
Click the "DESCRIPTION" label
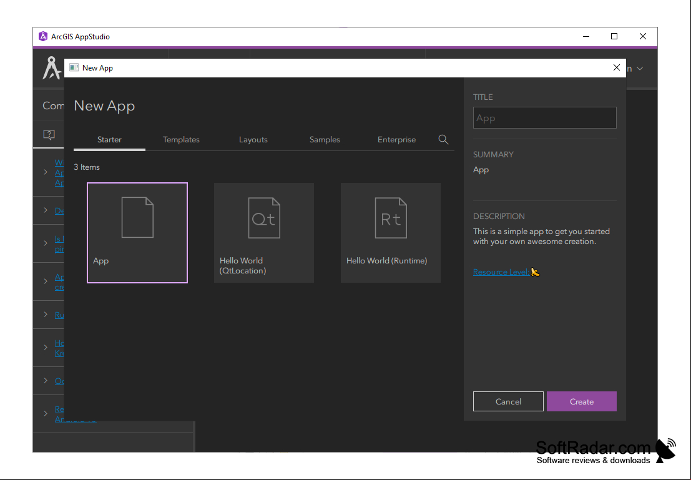(x=499, y=217)
